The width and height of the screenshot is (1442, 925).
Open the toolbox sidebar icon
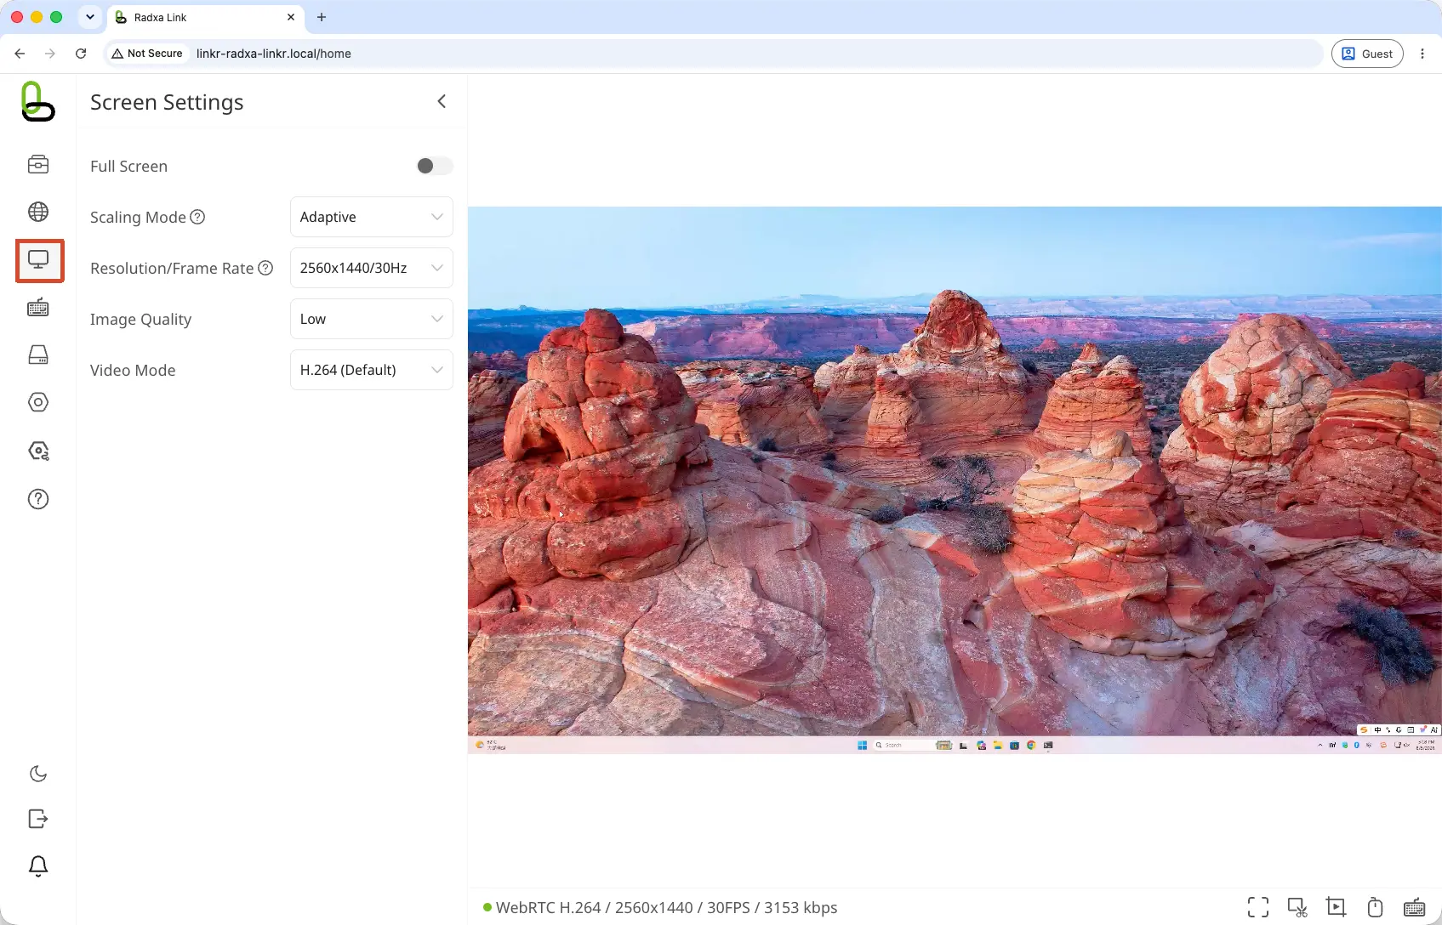point(38,164)
